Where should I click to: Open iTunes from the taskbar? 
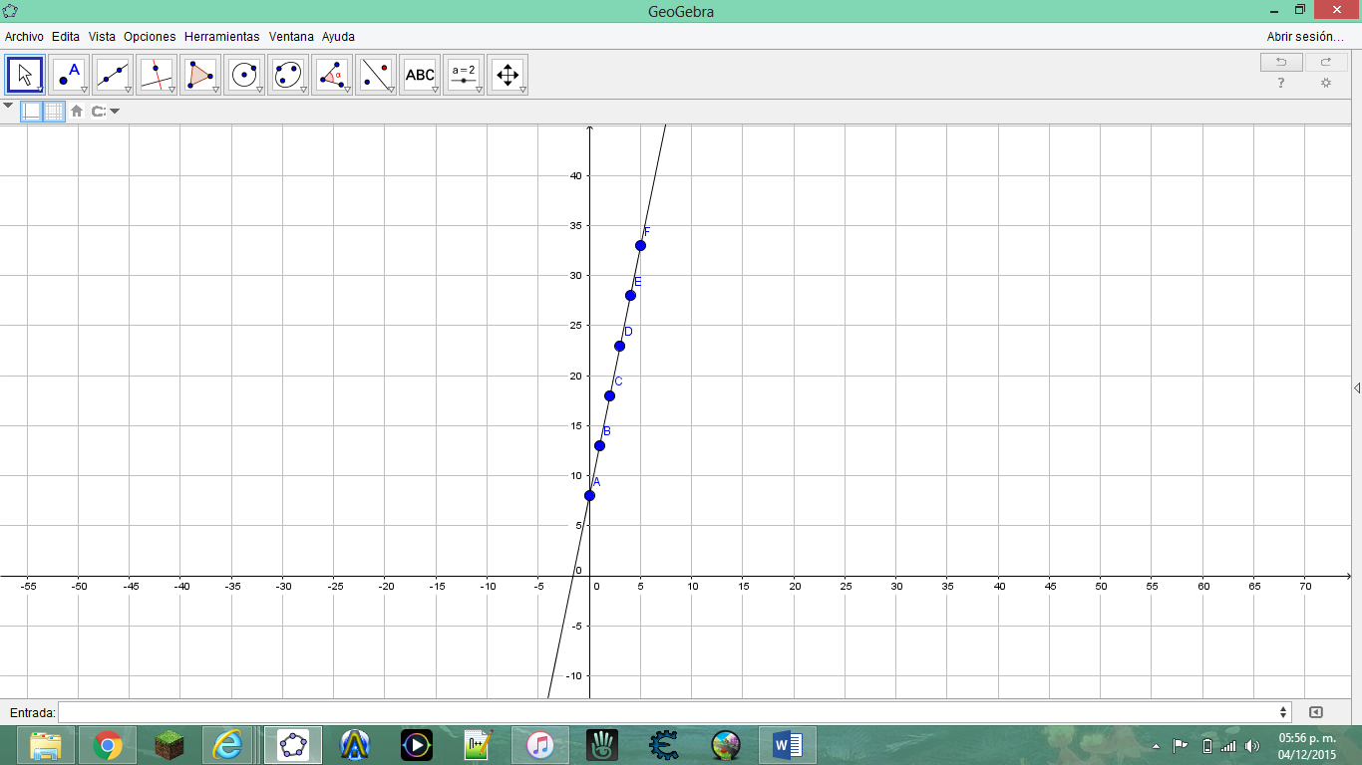[x=539, y=745]
